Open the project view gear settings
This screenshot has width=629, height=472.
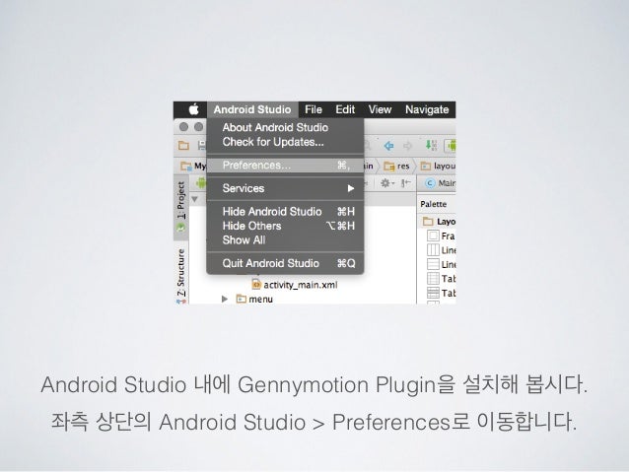pyautogui.click(x=386, y=183)
